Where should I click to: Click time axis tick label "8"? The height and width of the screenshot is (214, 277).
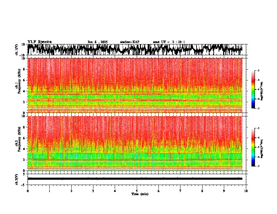(202, 191)
